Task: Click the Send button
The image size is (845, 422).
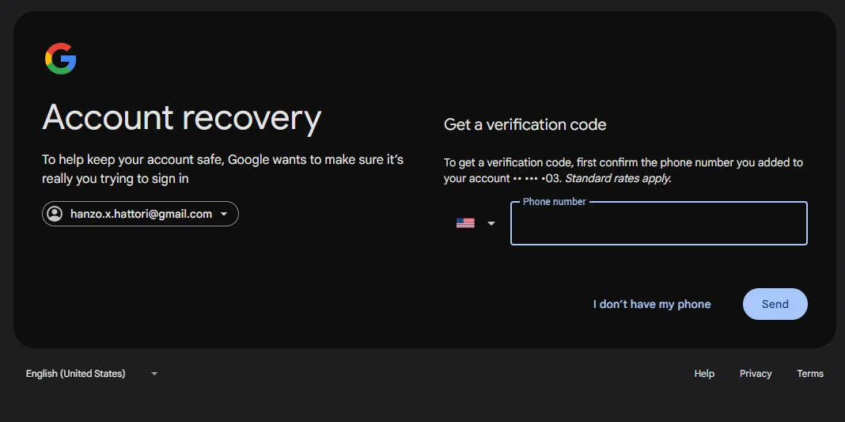Action: pos(775,304)
